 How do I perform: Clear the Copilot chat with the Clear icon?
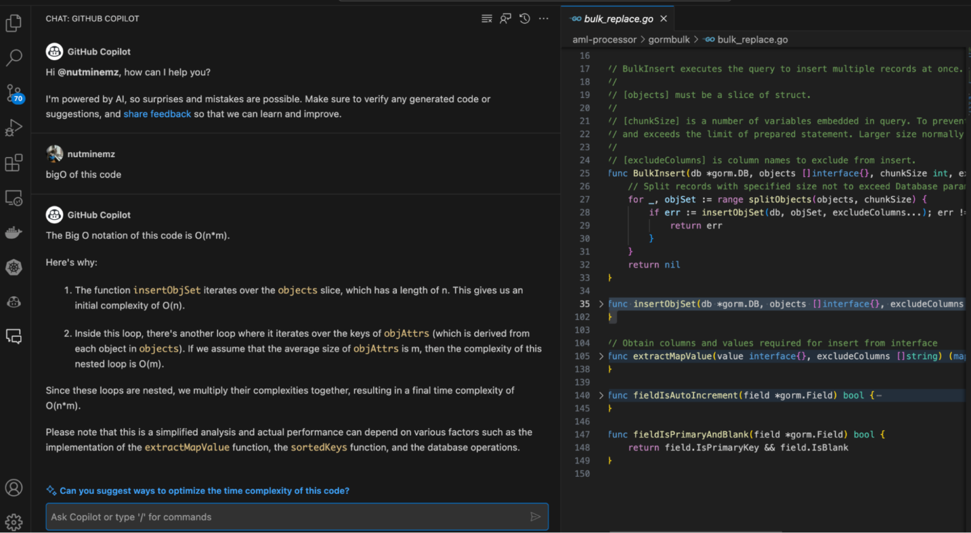pyautogui.click(x=486, y=18)
